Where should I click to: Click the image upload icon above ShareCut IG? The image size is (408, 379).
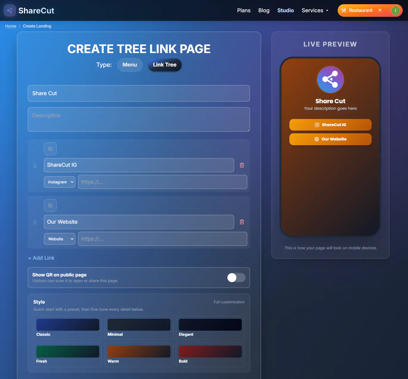(50, 149)
